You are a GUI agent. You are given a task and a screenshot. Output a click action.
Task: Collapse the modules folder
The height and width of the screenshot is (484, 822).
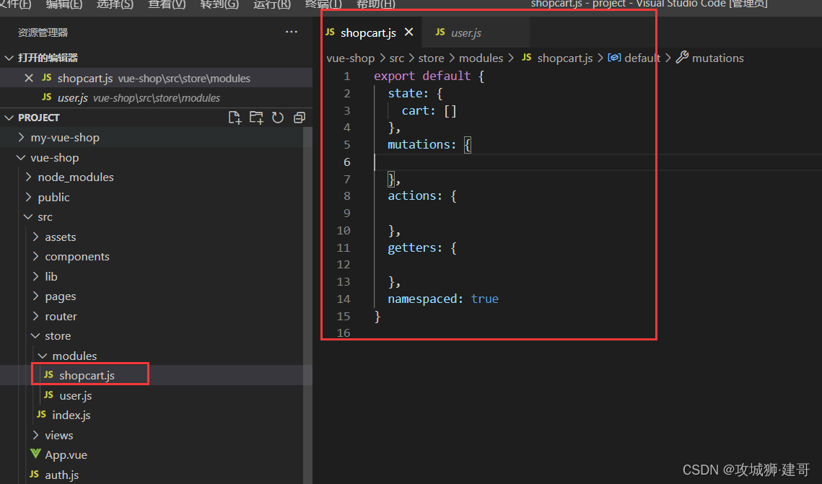(x=43, y=356)
